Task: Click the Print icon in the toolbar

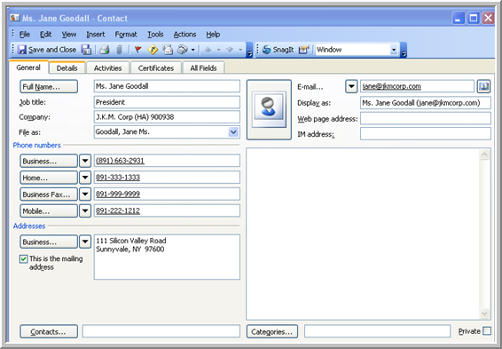Action: (x=105, y=50)
